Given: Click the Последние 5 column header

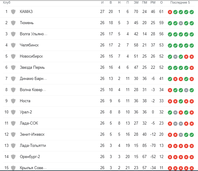Looking at the screenshot, I should coord(180,3).
